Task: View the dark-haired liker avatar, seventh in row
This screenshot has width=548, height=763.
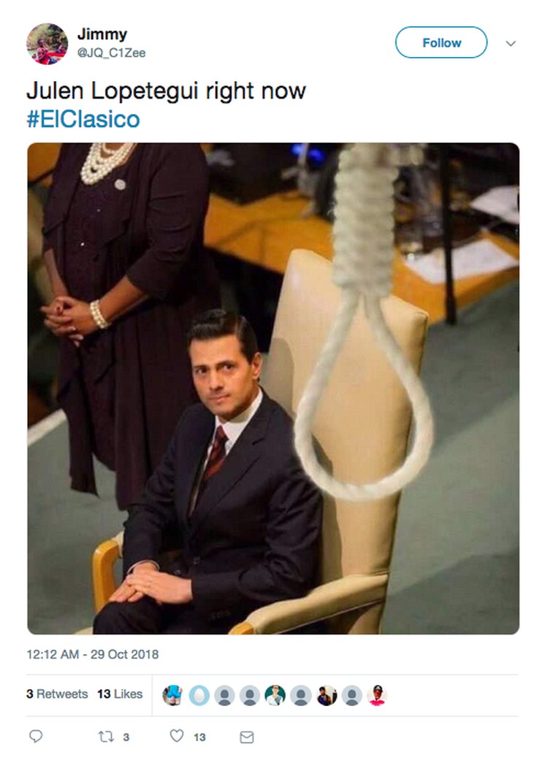Action: click(x=327, y=695)
